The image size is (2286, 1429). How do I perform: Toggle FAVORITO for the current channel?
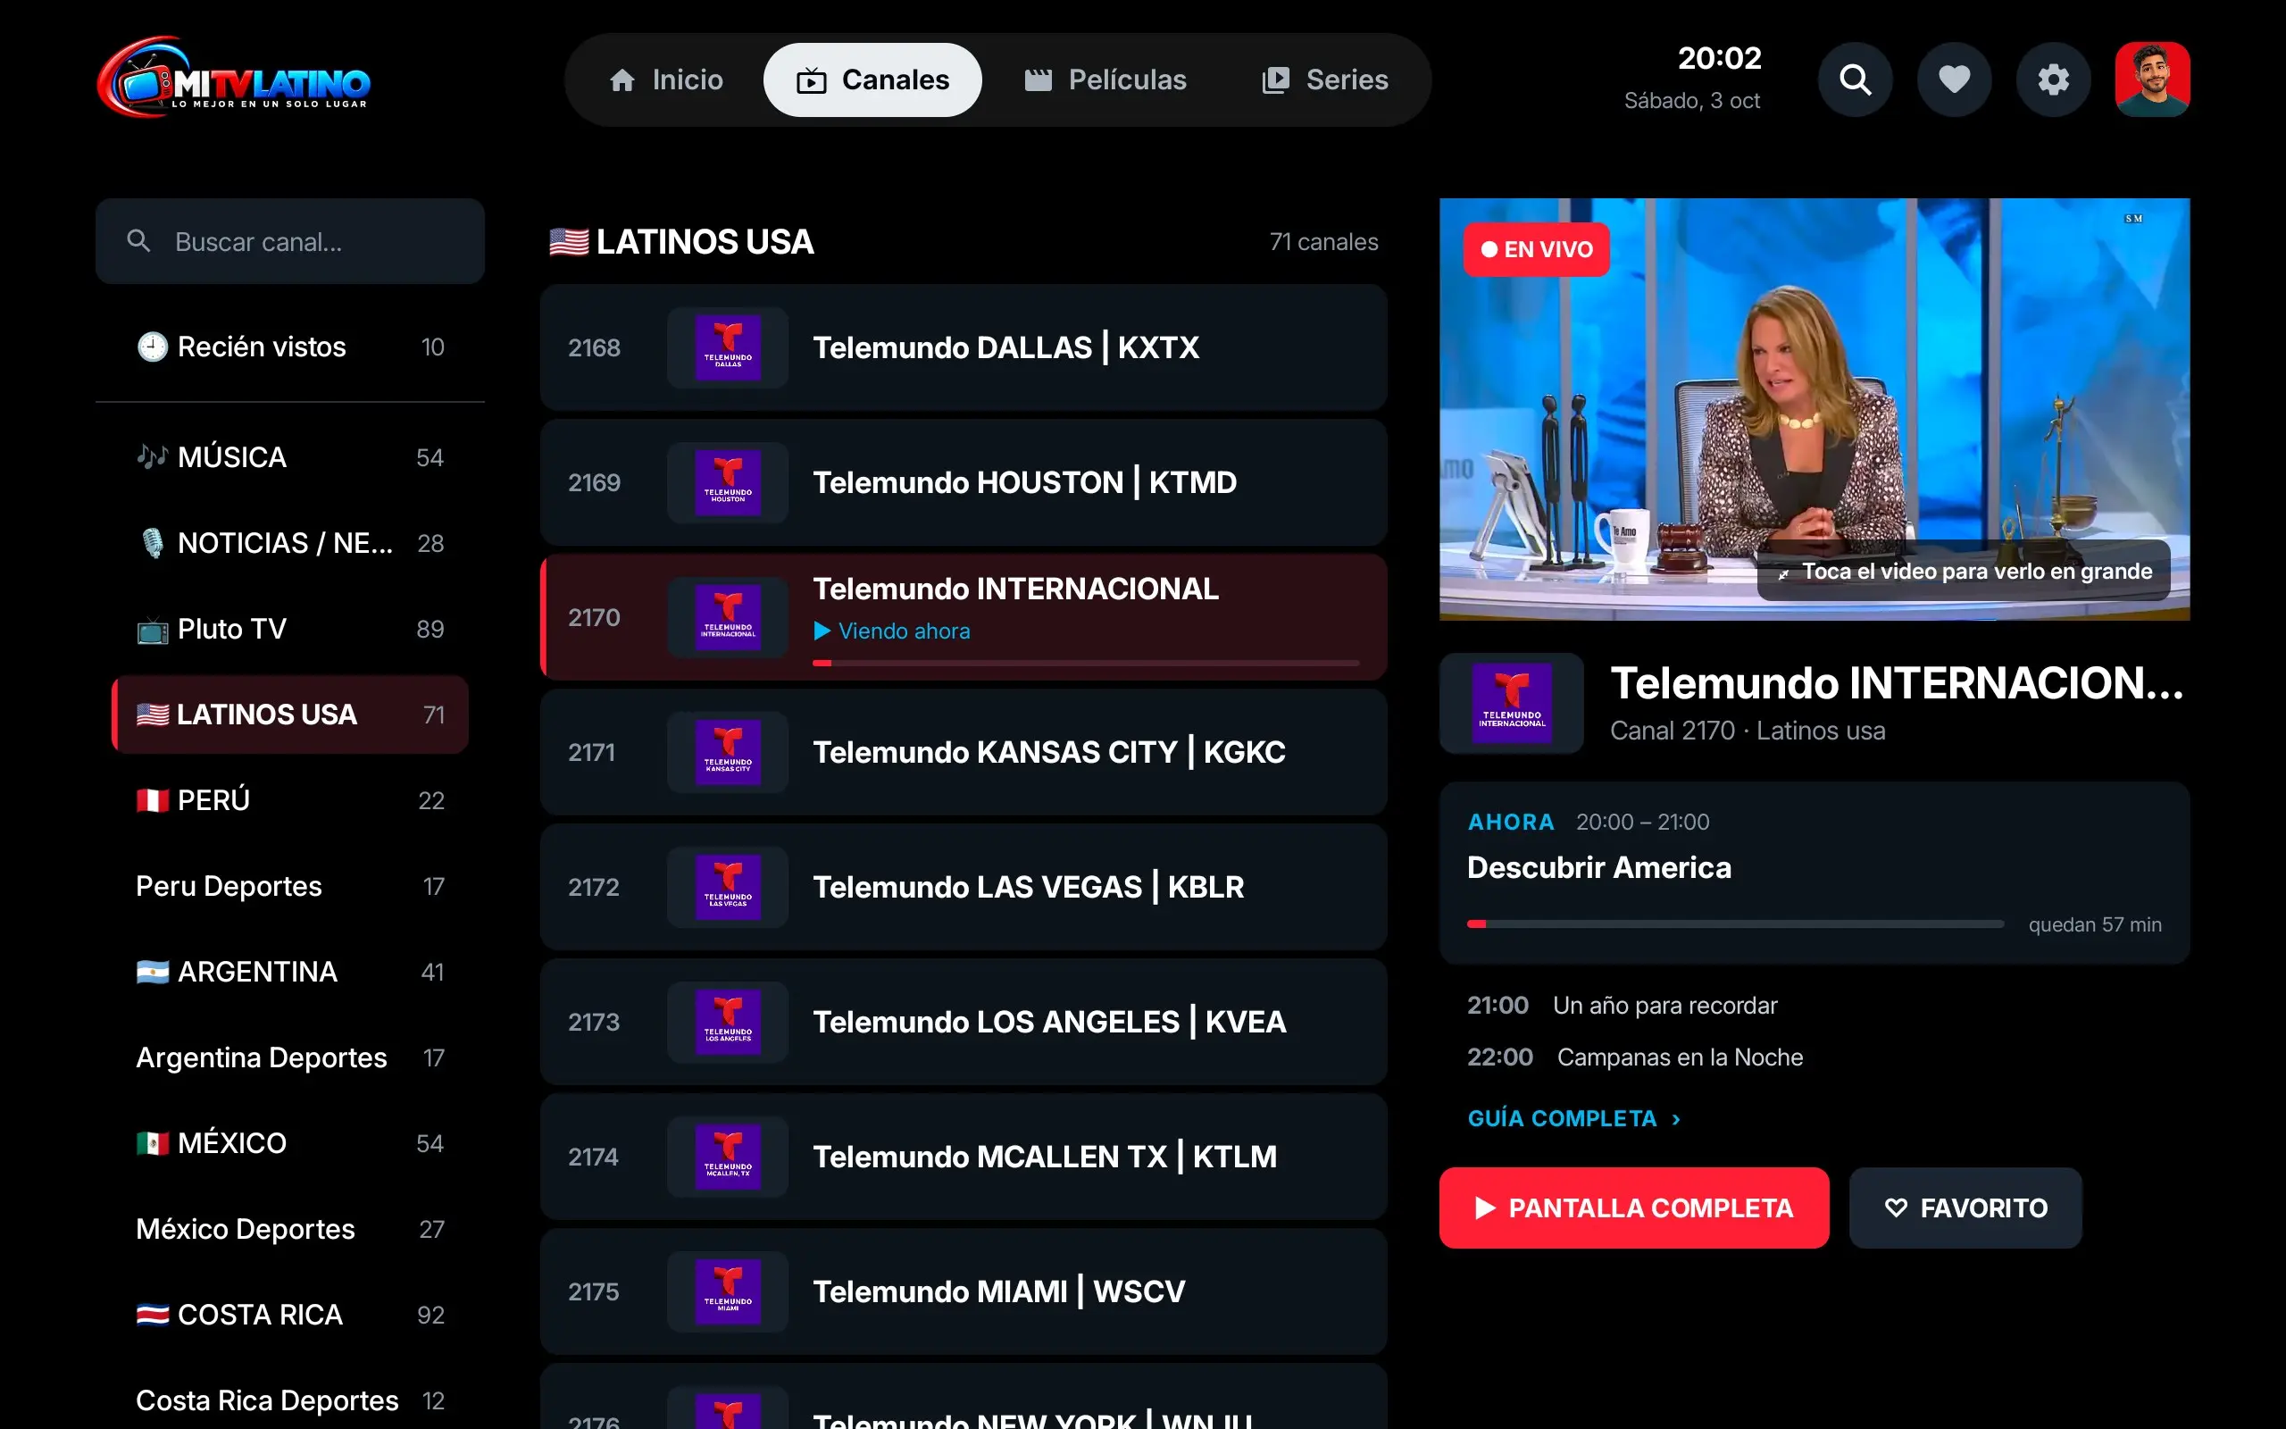tap(1965, 1208)
